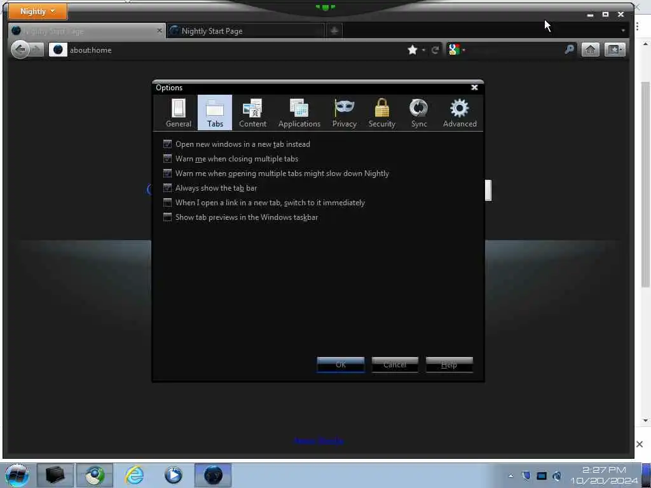This screenshot has height=488, width=651.
Task: Open the Bookmarks menu button
Action: point(615,50)
